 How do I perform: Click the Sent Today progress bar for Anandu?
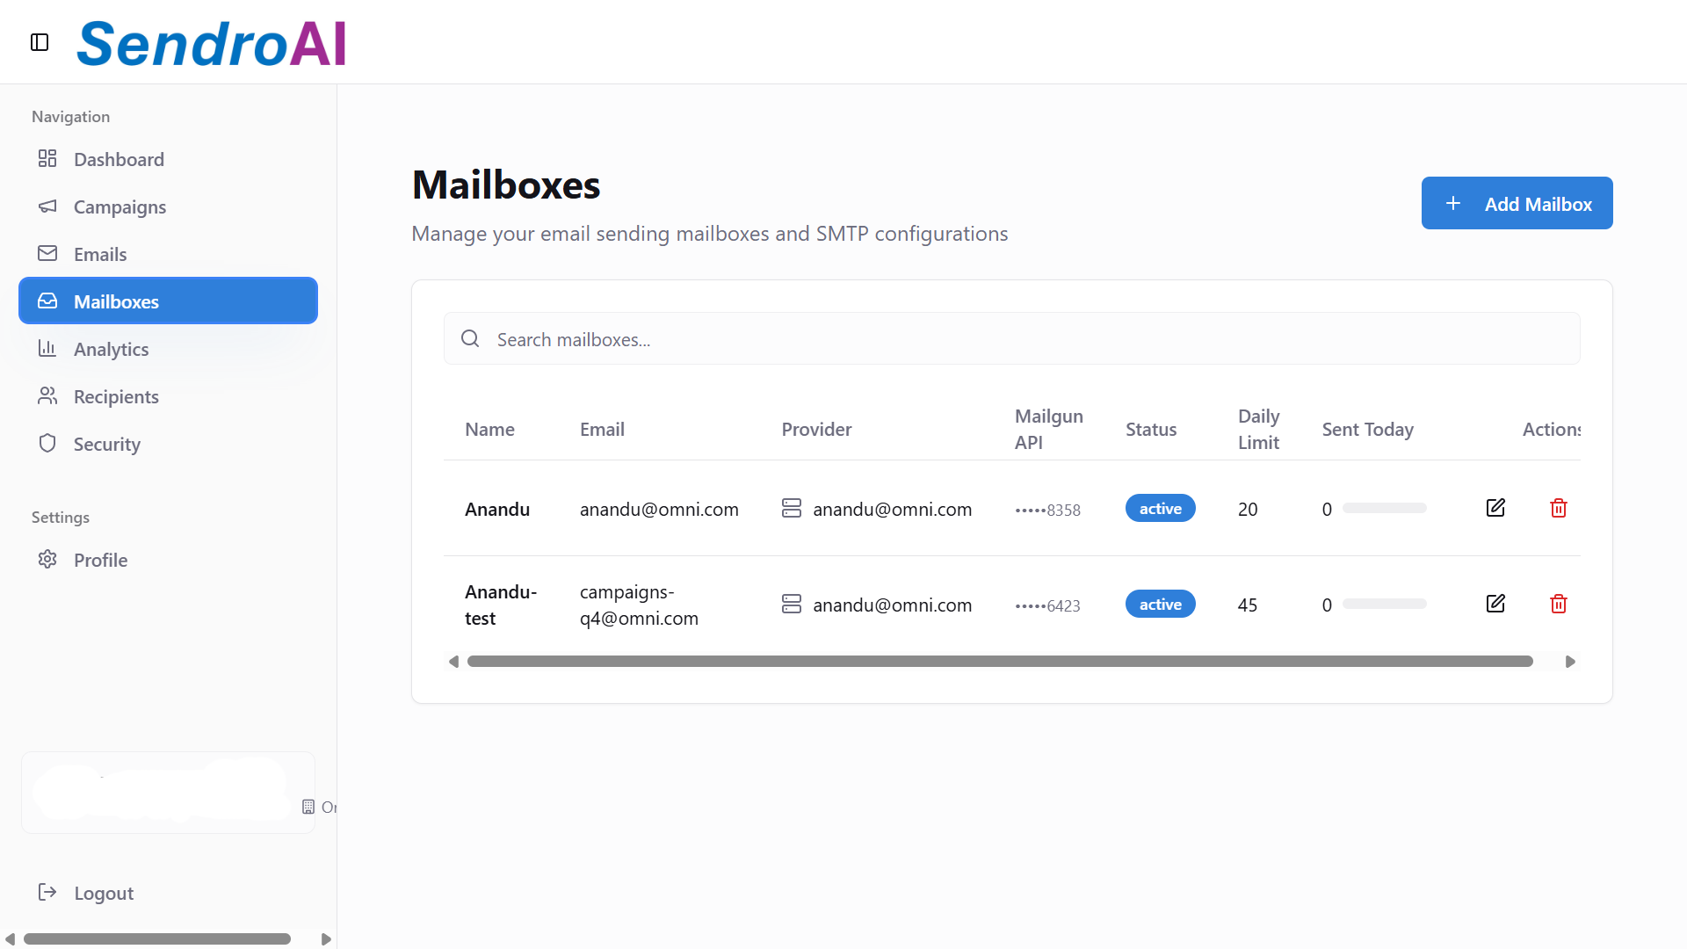tap(1387, 508)
